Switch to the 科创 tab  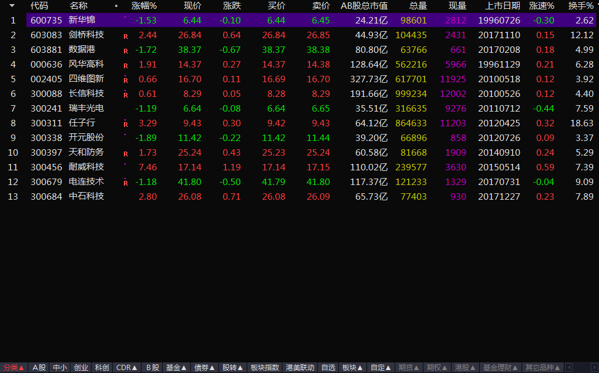pyautogui.click(x=102, y=368)
